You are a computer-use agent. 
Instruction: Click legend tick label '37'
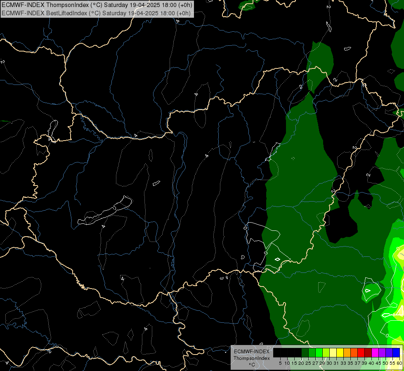point(358,363)
